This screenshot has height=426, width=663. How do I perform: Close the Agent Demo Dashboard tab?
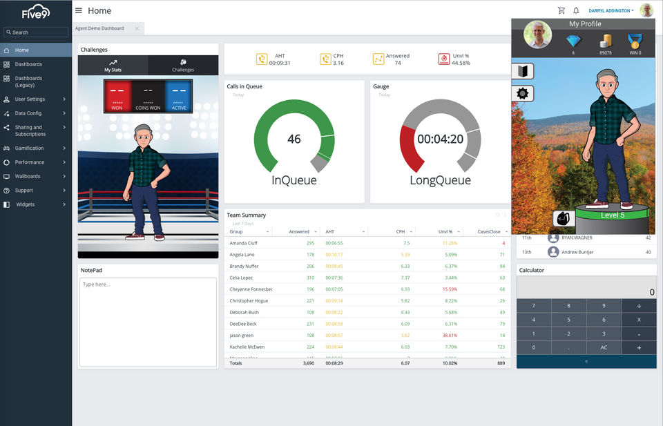[x=137, y=28]
